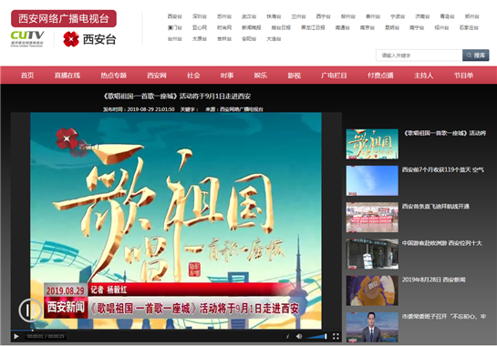Viewport: 497px width, 346px height.
Task: Open the 时事 nav item
Action: [227, 76]
